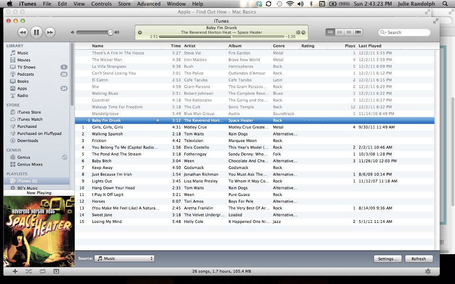Go back to the previous track

(23, 32)
